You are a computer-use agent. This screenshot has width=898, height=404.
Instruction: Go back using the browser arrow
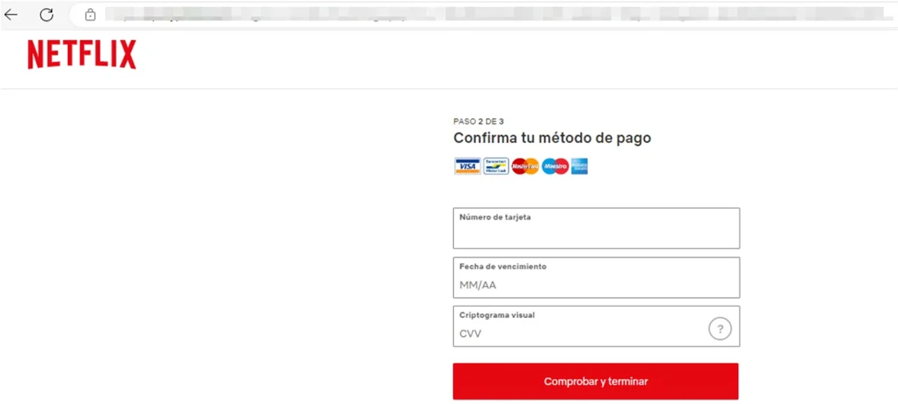11,14
